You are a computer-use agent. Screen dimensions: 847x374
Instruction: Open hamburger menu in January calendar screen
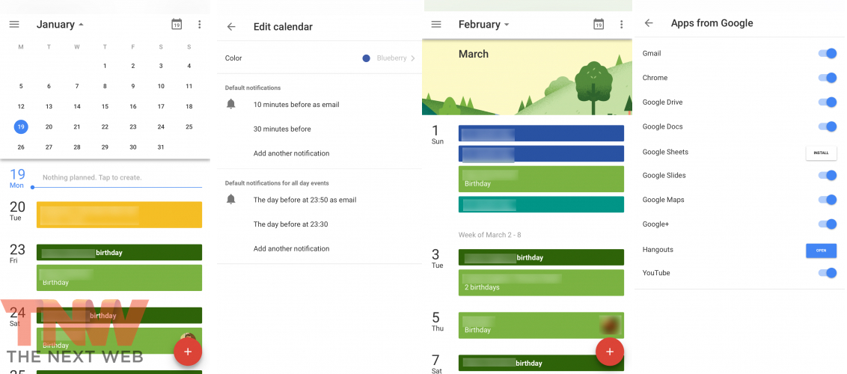click(x=14, y=24)
